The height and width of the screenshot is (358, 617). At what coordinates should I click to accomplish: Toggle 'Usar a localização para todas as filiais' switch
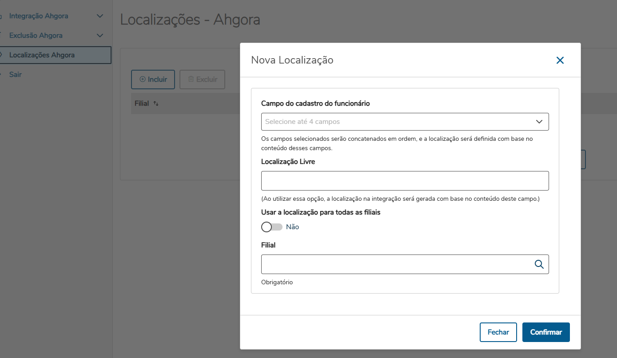point(272,227)
